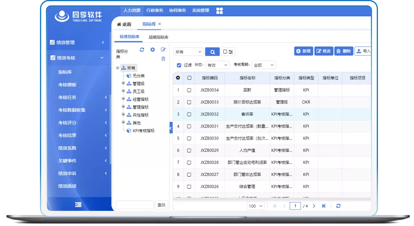Image resolution: width=414 pixels, height=226 pixels.
Task: Open the page size 100 dropdown
Action: [255, 206]
